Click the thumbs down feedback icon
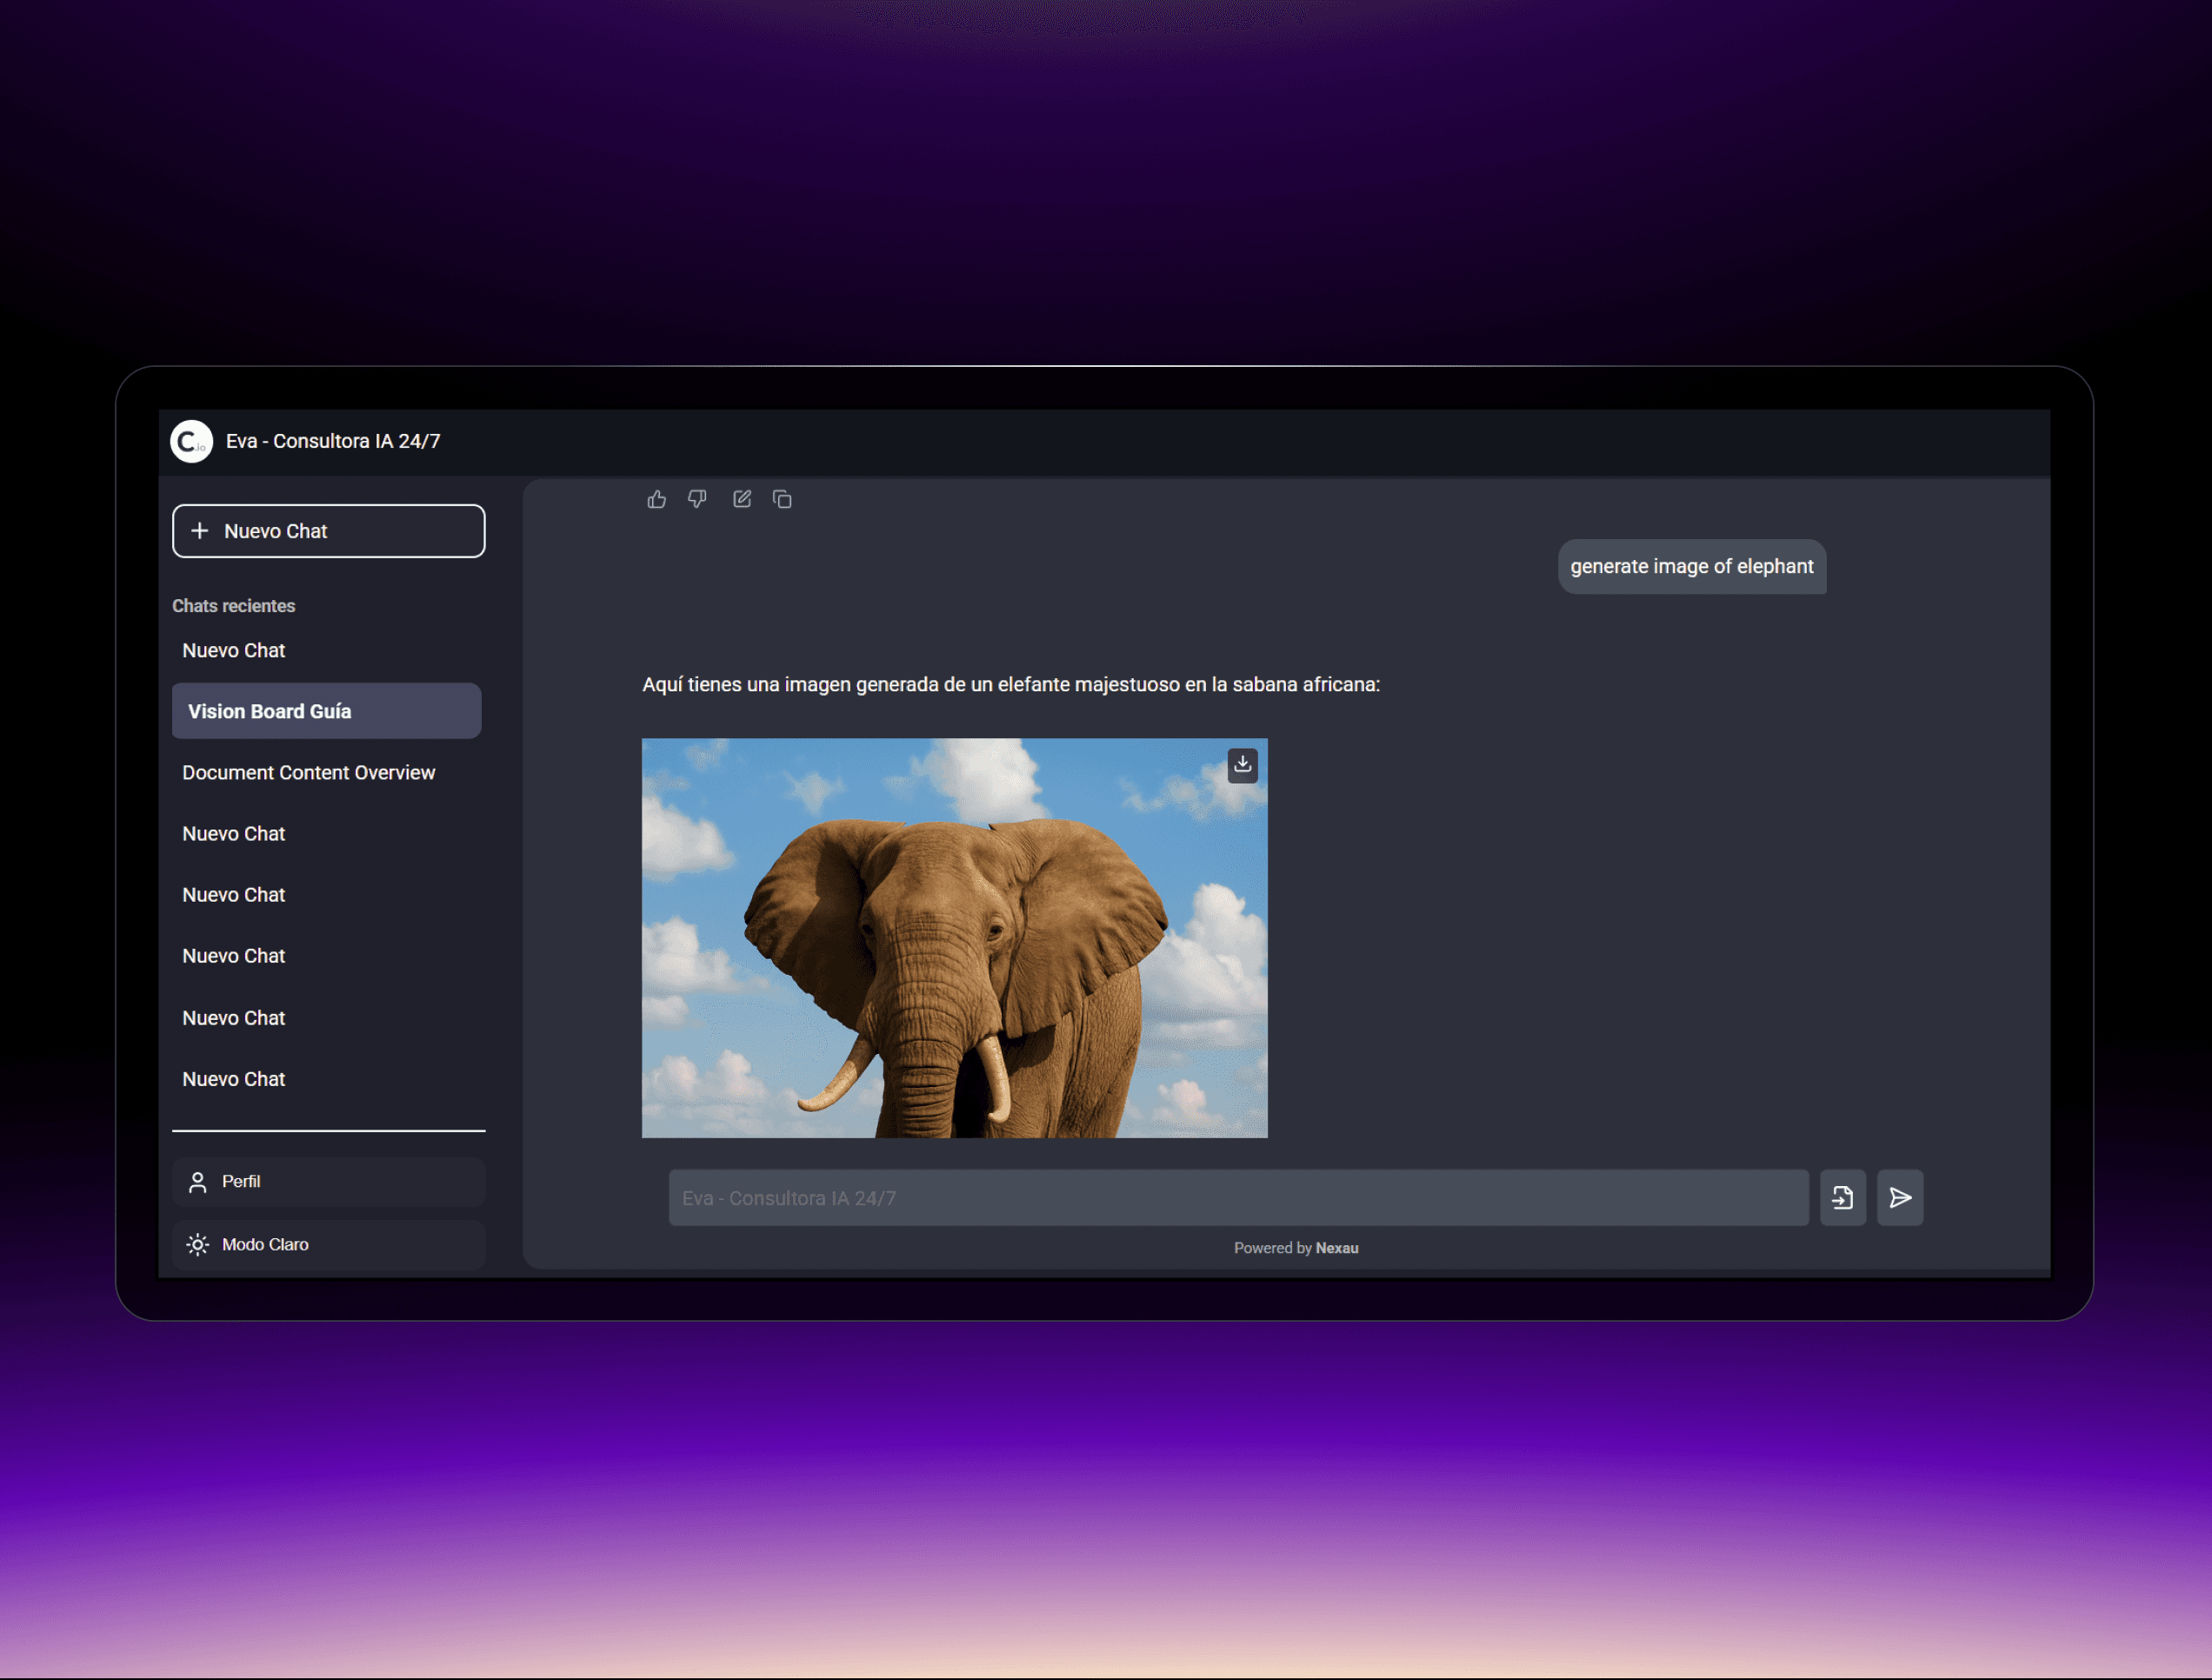The height and width of the screenshot is (1680, 2212). (x=697, y=499)
